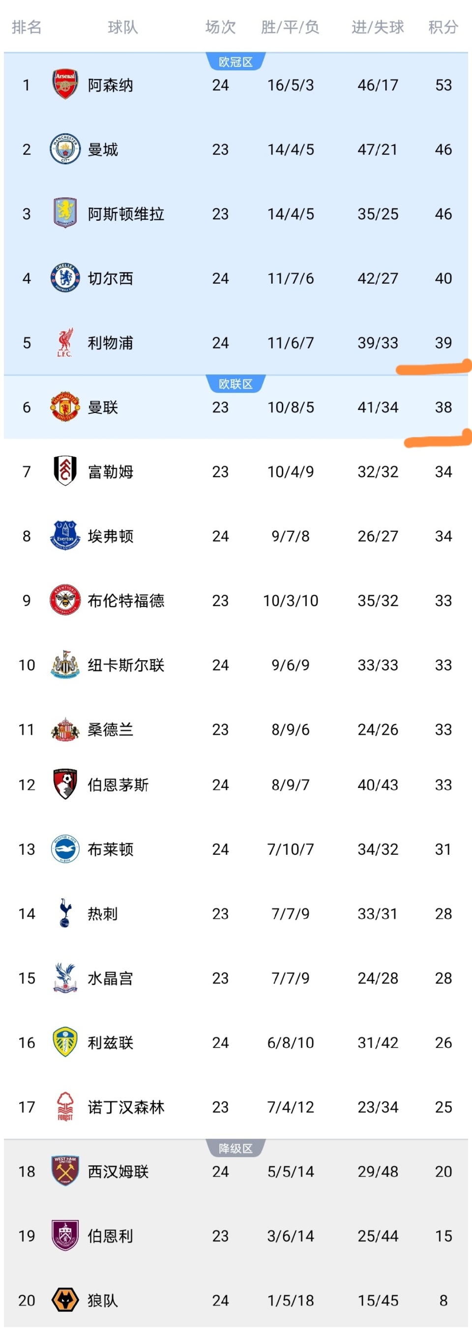This screenshot has height=1331, width=472.
Task: Tap the 降级区 zone label
Action: [236, 1148]
